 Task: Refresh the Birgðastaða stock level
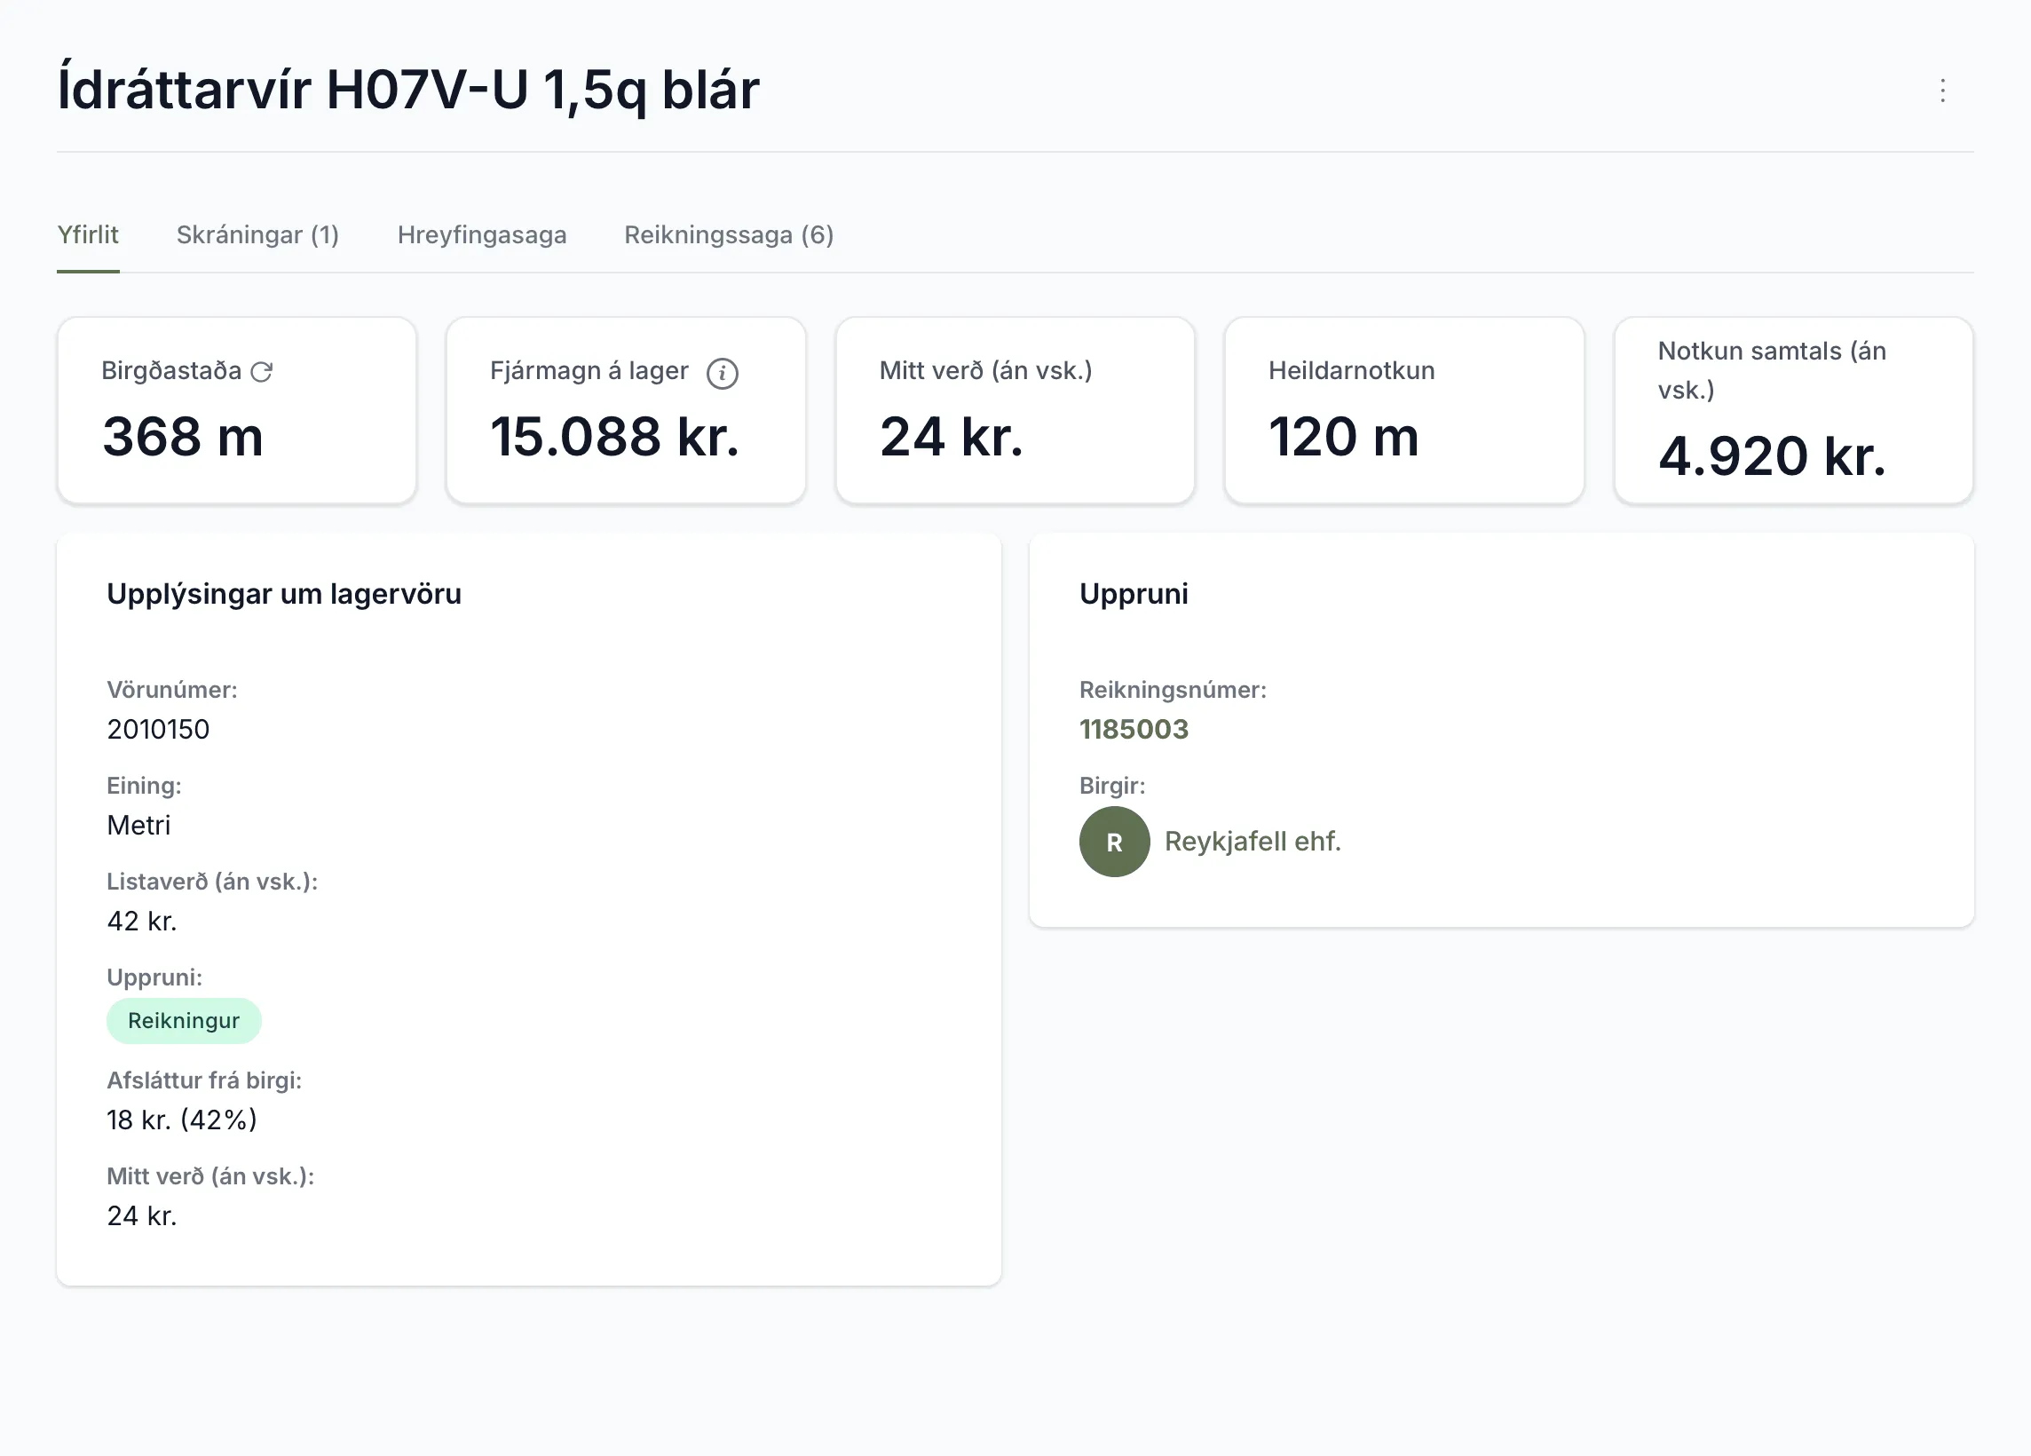click(x=262, y=372)
